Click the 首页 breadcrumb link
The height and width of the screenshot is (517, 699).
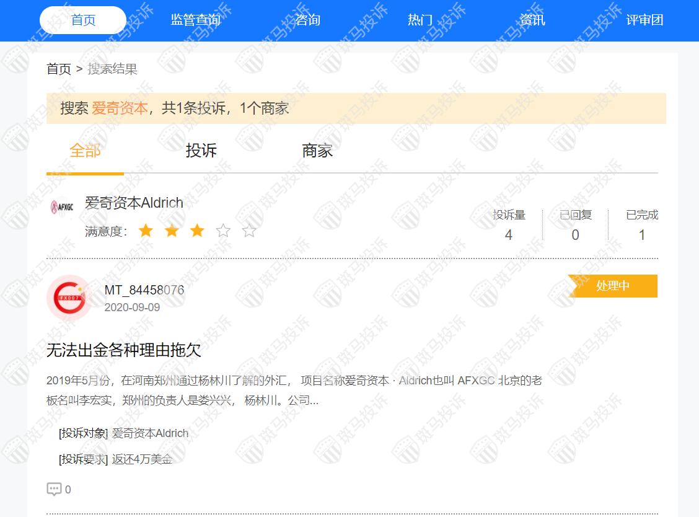coord(59,69)
